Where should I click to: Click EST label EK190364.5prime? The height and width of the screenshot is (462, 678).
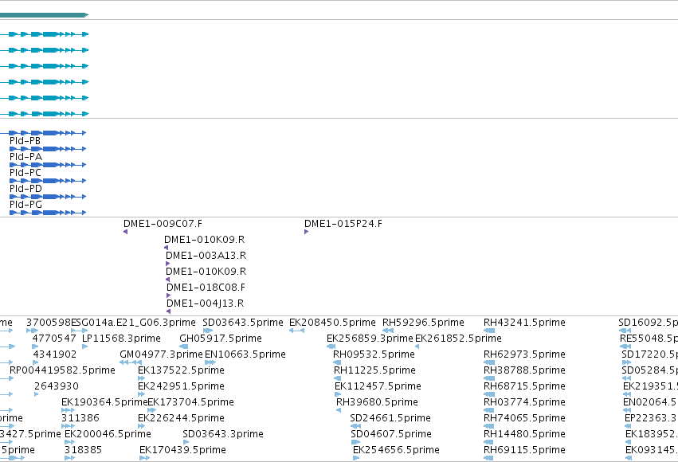coord(104,402)
